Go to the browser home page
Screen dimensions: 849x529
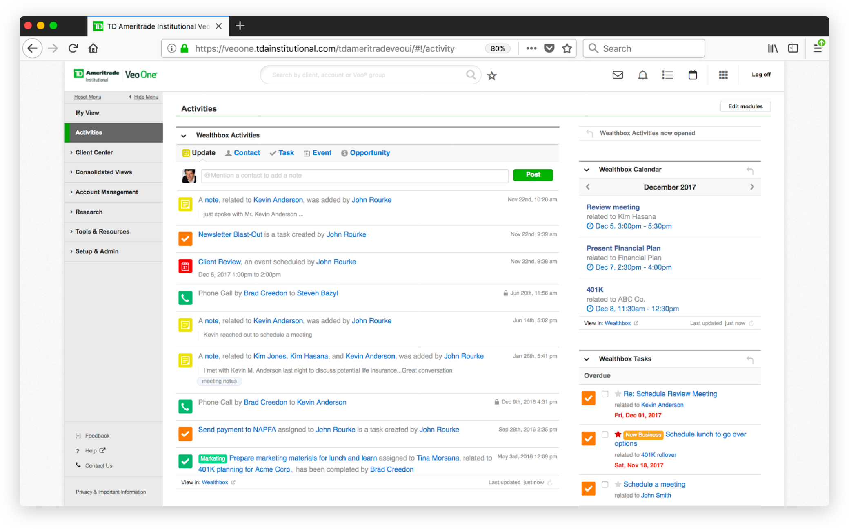pos(93,48)
